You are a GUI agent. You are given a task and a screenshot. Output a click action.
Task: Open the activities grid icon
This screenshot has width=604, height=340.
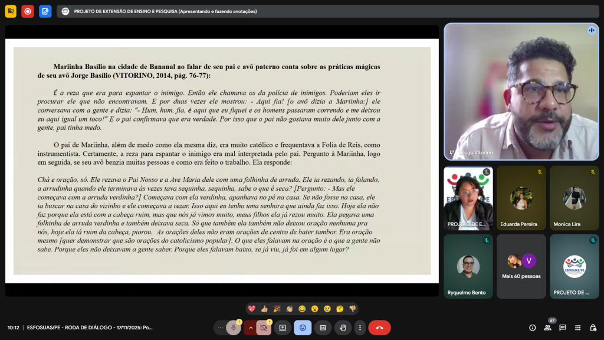tap(578, 328)
